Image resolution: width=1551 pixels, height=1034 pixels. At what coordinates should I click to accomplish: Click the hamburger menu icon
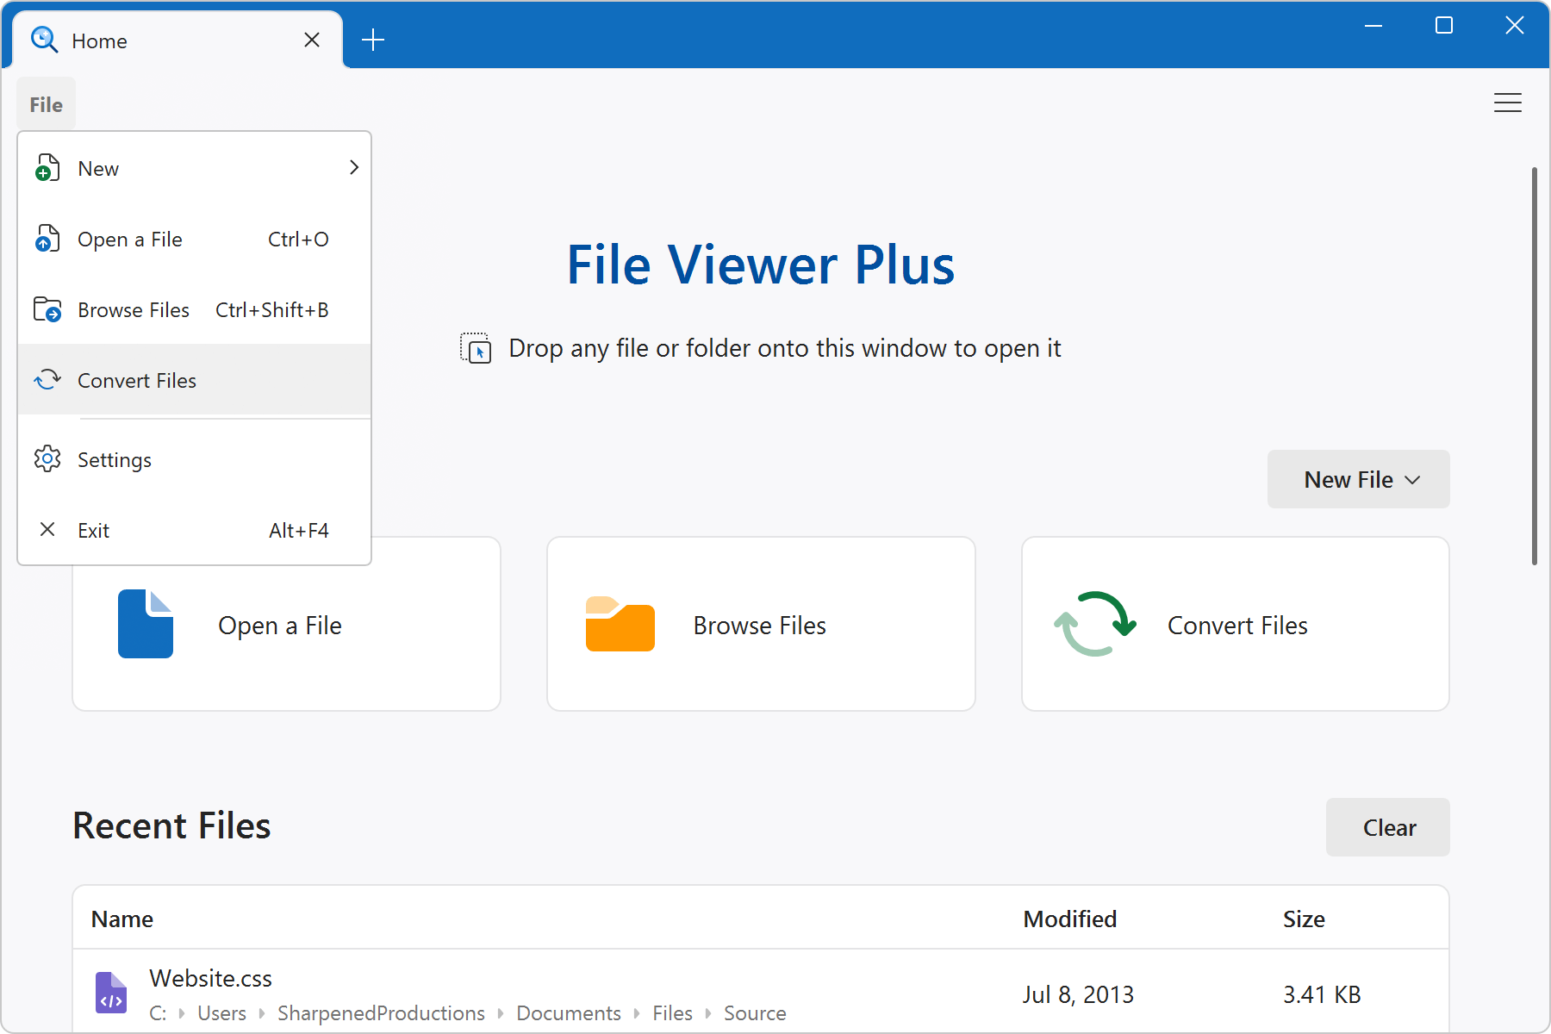click(1508, 103)
